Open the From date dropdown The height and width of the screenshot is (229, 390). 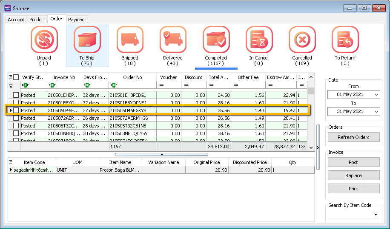click(x=376, y=94)
